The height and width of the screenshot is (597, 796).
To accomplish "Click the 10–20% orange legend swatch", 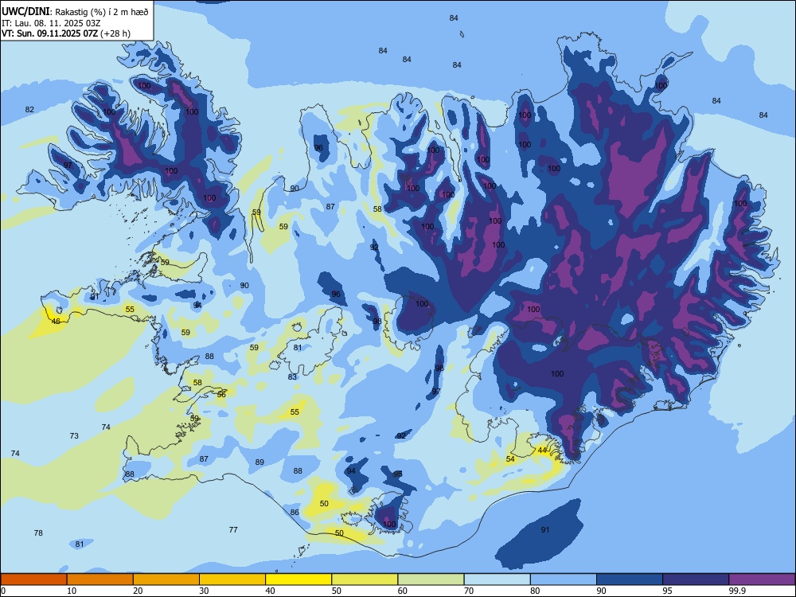I will (x=100, y=579).
